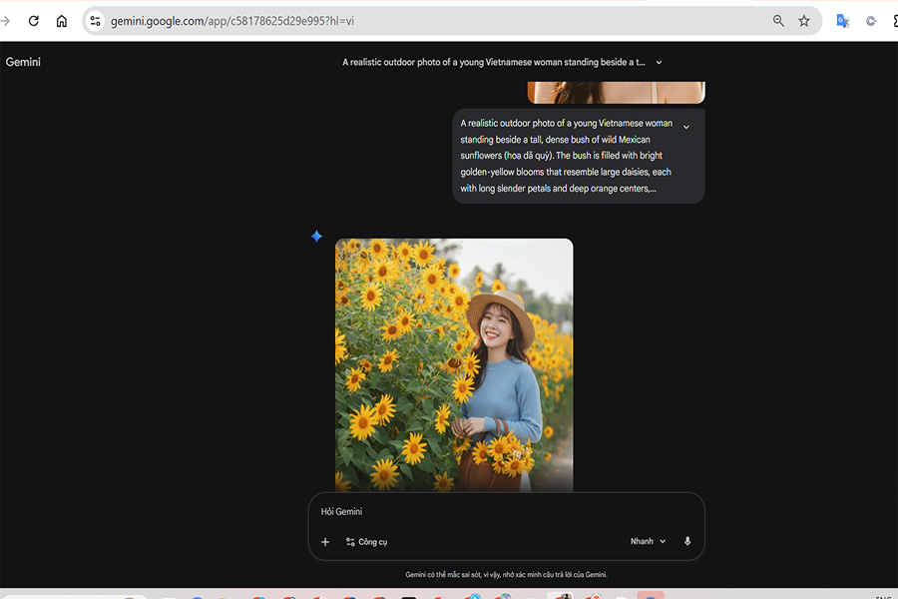Click the zoom magnifier icon in address bar

[778, 21]
